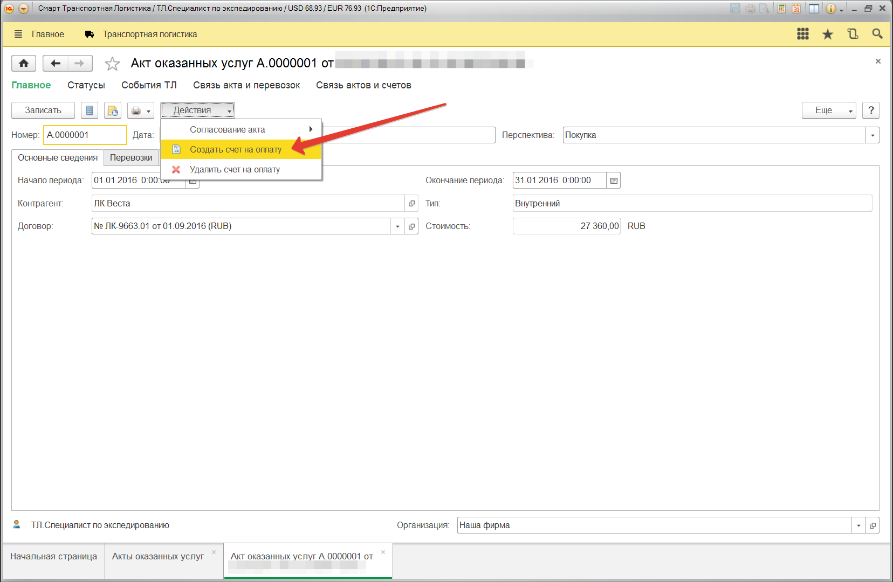Open the document movements report icon
The image size is (893, 582).
90,110
